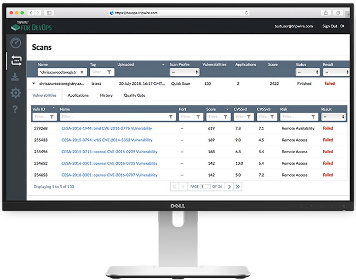Click the Tag column filter funnel icon
The image size is (356, 280).
tap(110, 72)
